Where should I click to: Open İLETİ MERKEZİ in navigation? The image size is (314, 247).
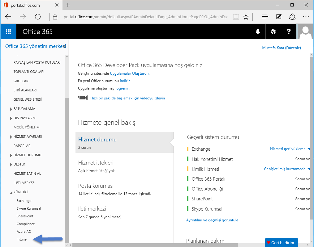pyautogui.click(x=24, y=183)
